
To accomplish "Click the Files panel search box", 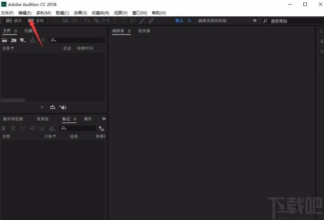I will (77, 40).
